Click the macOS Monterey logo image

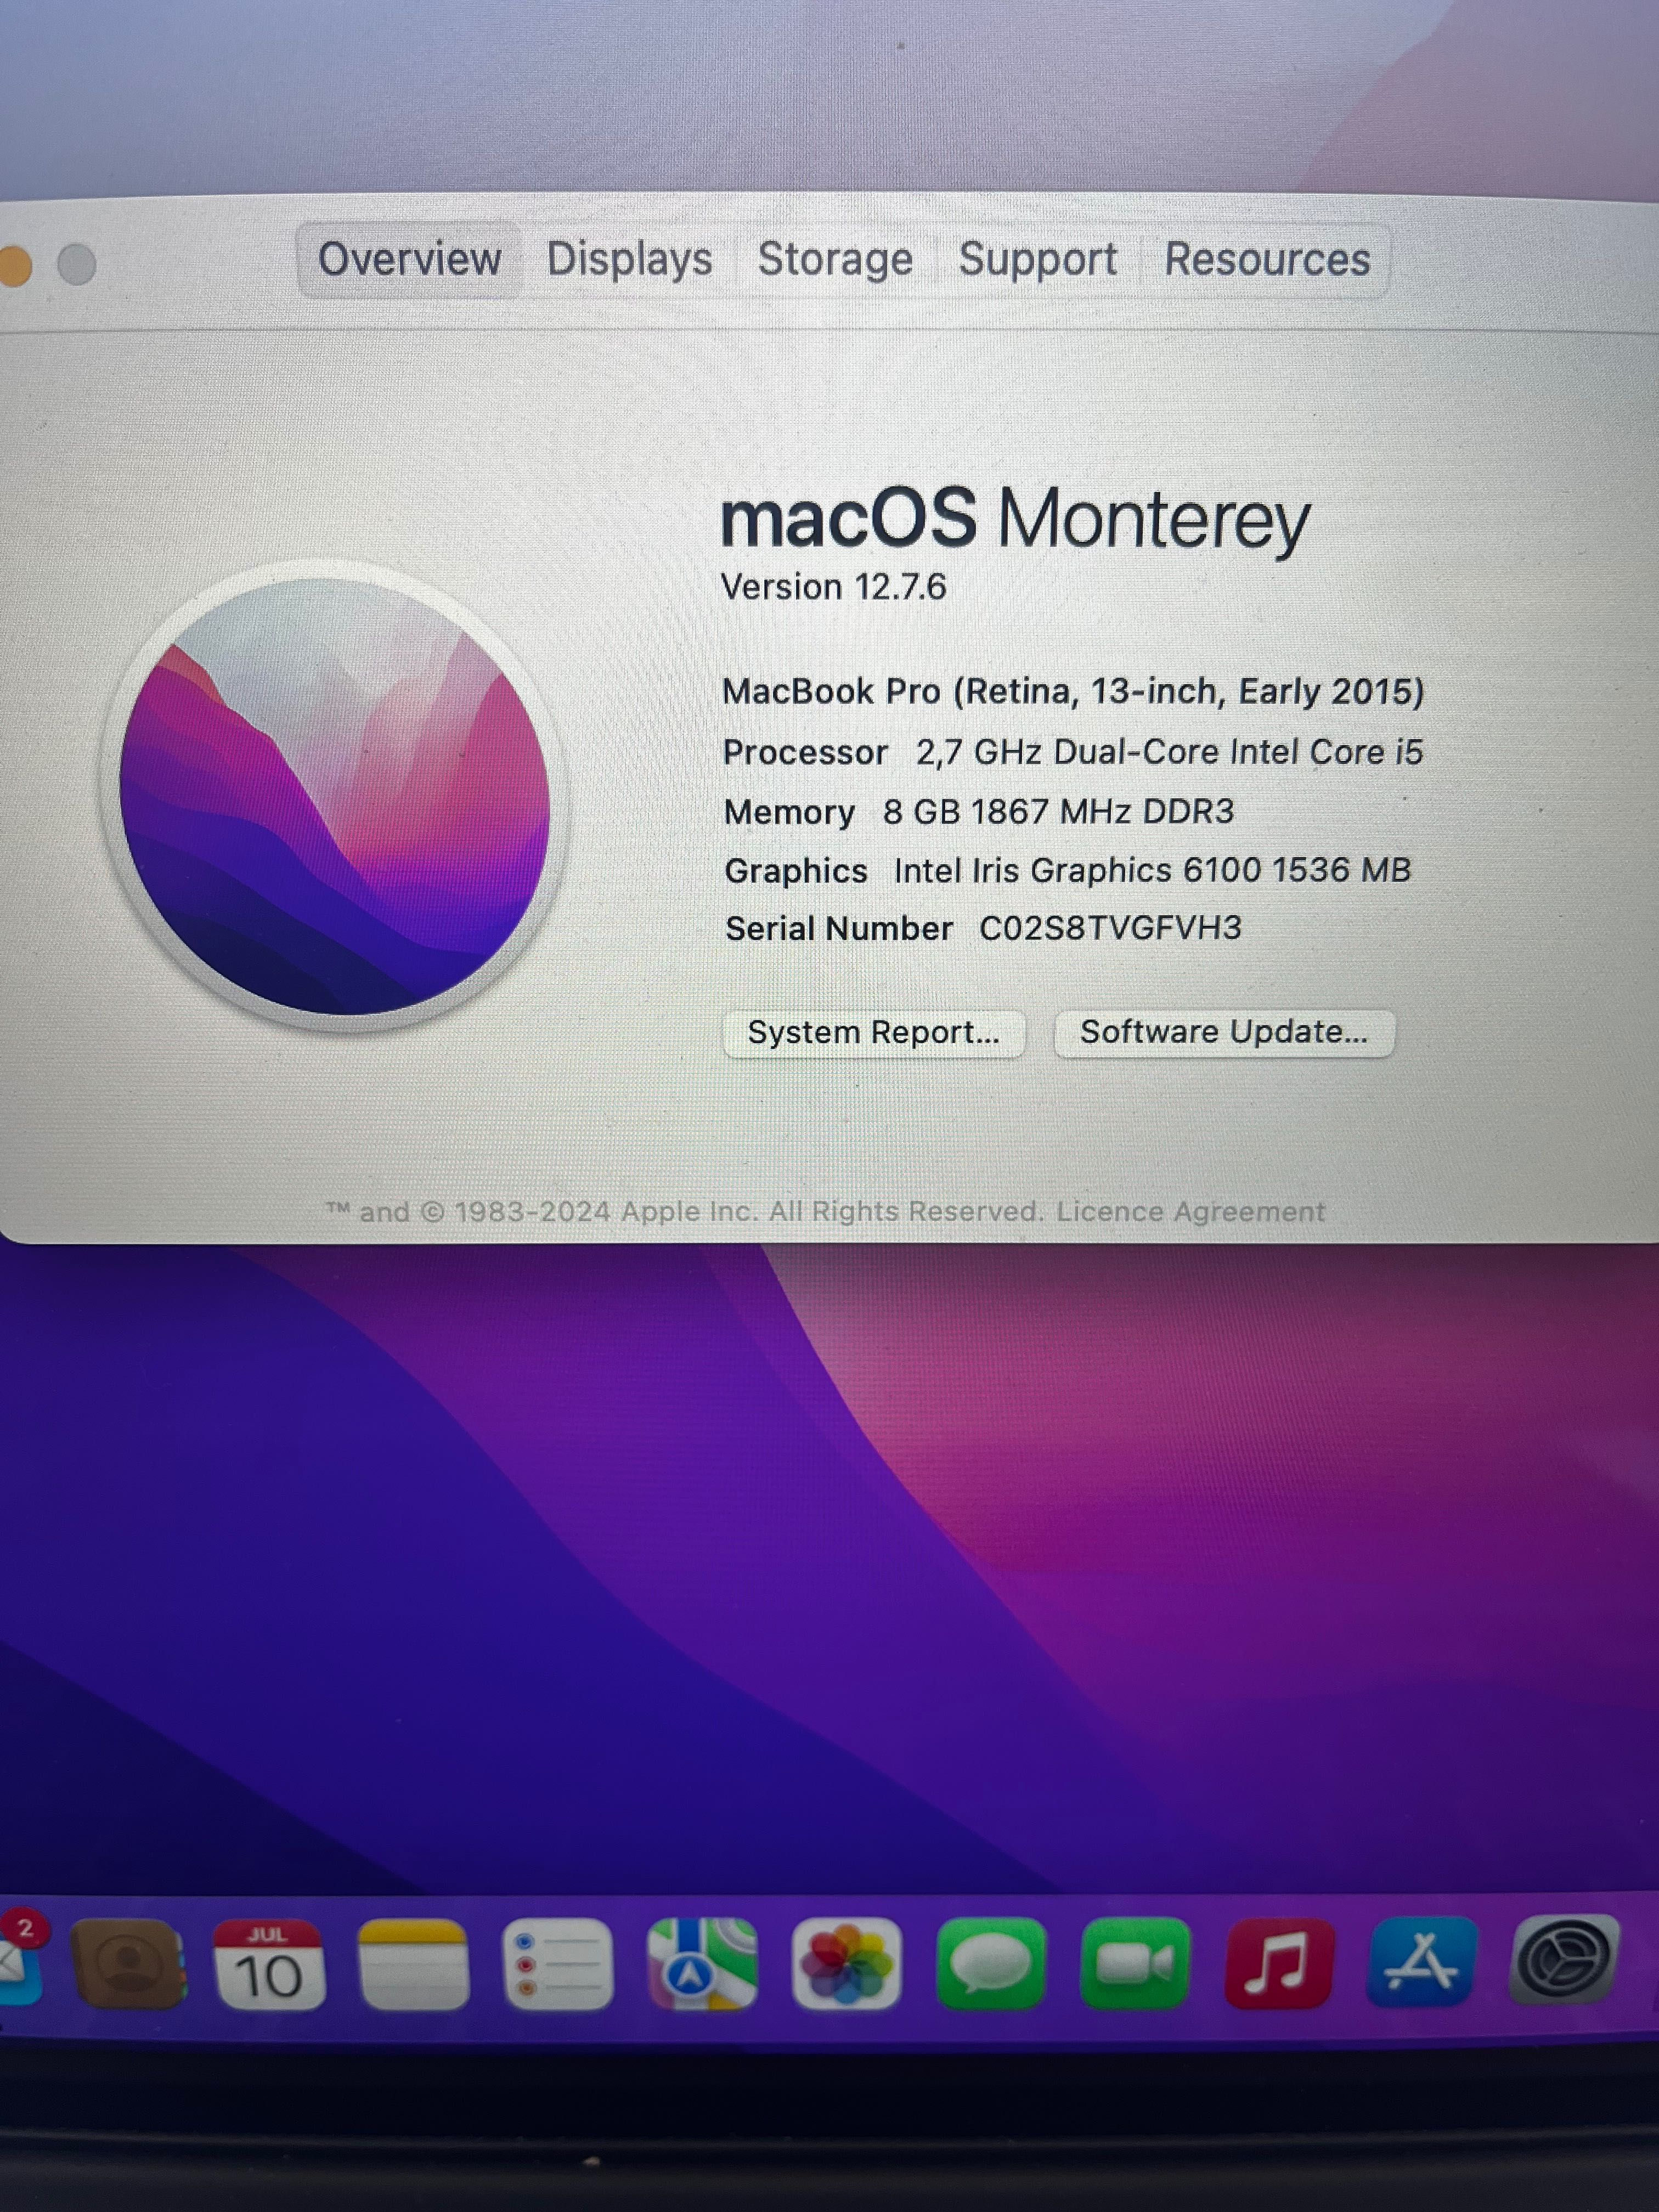tap(335, 796)
